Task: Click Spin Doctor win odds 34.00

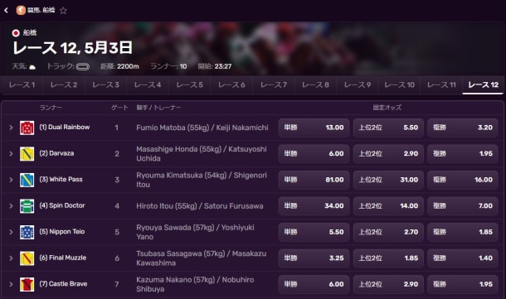Action: [x=314, y=206]
